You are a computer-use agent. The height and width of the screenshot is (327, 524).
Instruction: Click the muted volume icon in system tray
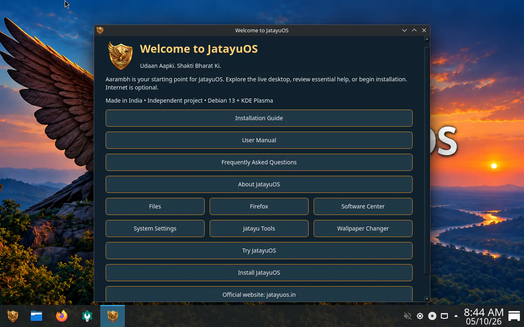[x=407, y=316]
